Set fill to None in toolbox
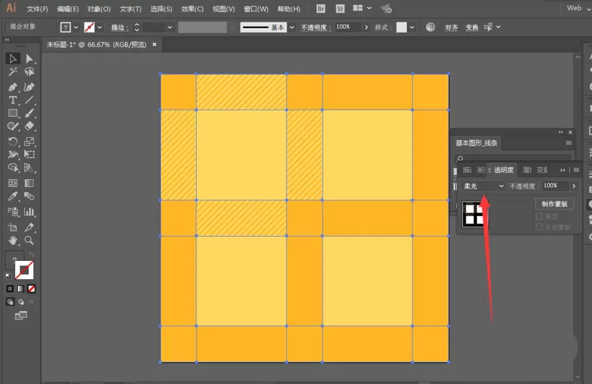The width and height of the screenshot is (592, 384). (32, 289)
